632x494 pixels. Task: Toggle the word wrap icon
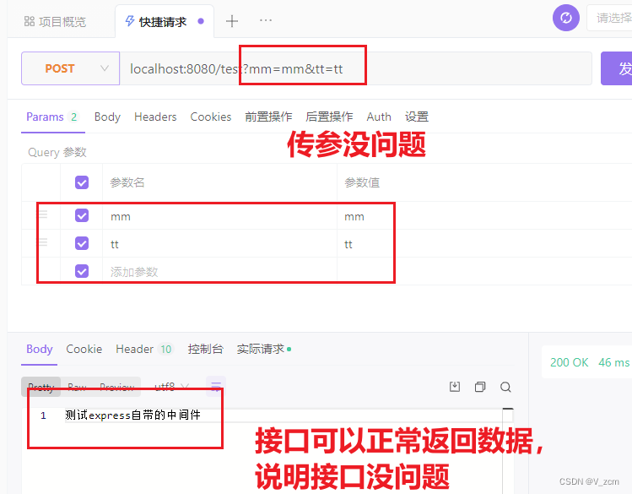216,386
